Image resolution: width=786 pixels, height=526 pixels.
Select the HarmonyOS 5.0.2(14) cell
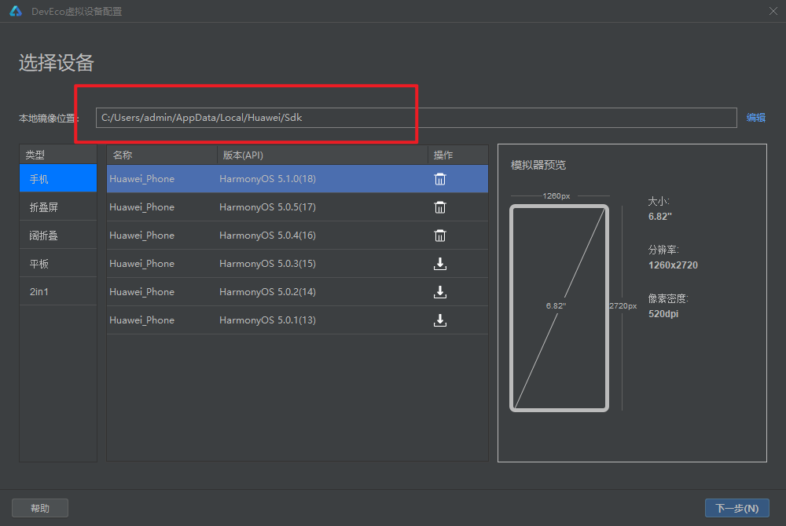click(268, 292)
